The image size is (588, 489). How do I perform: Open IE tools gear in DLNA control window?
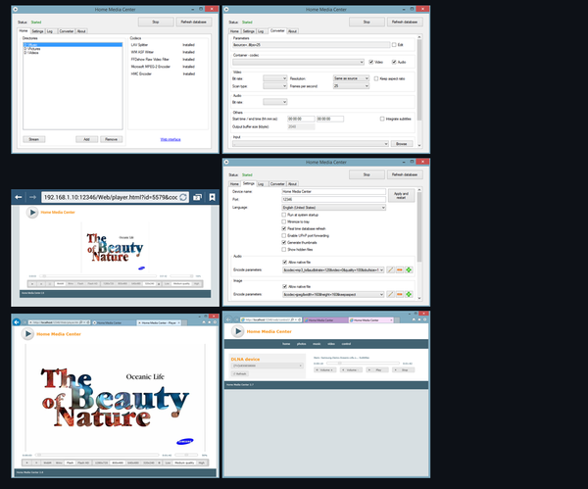pos(425,319)
